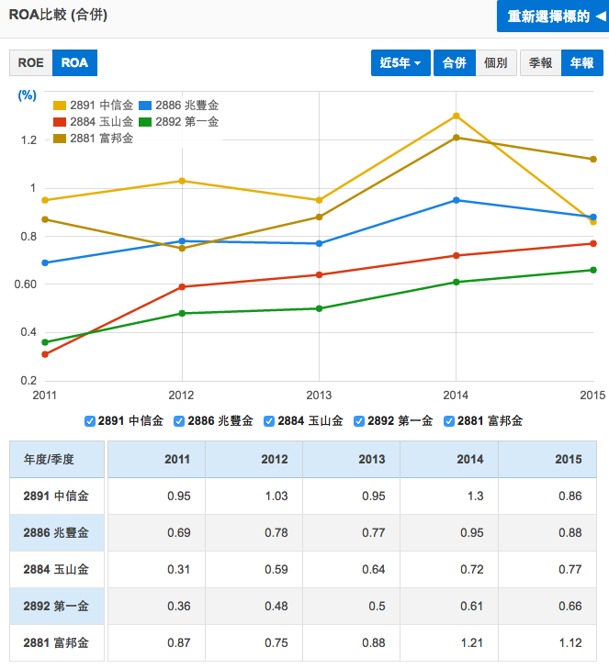Switch to the ROE tab
Image resolution: width=609 pixels, height=669 pixels.
tap(30, 63)
